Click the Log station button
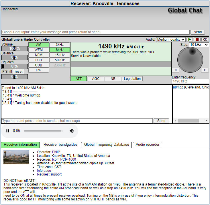The height and width of the screenshot is (205, 210). (132, 79)
